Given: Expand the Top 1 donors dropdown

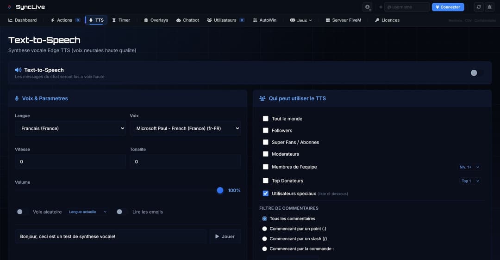Looking at the screenshot, I should click(470, 181).
